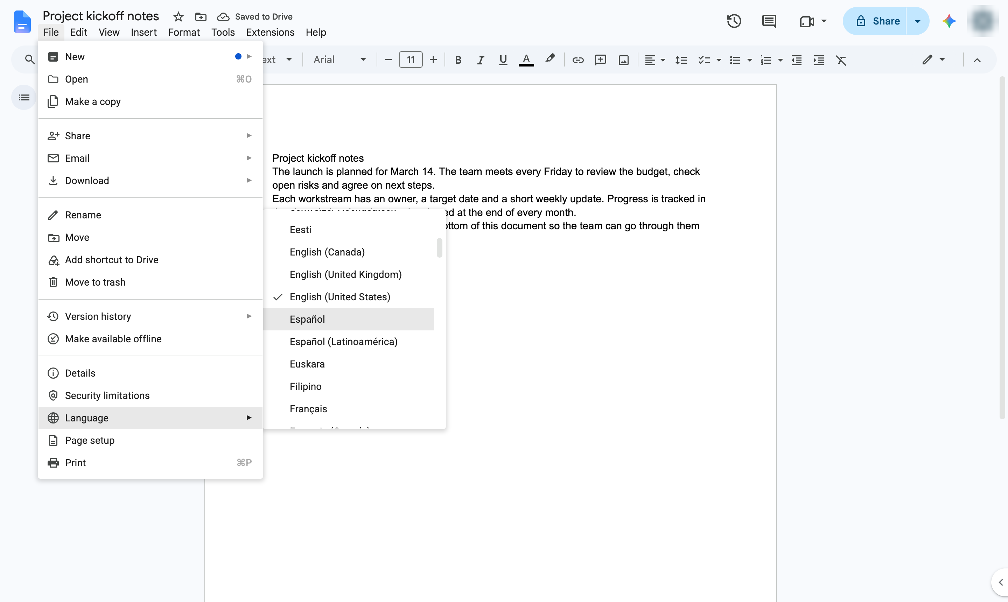This screenshot has height=602, width=1008.
Task: Open the editing mode pencil dropdown
Action: [933, 59]
